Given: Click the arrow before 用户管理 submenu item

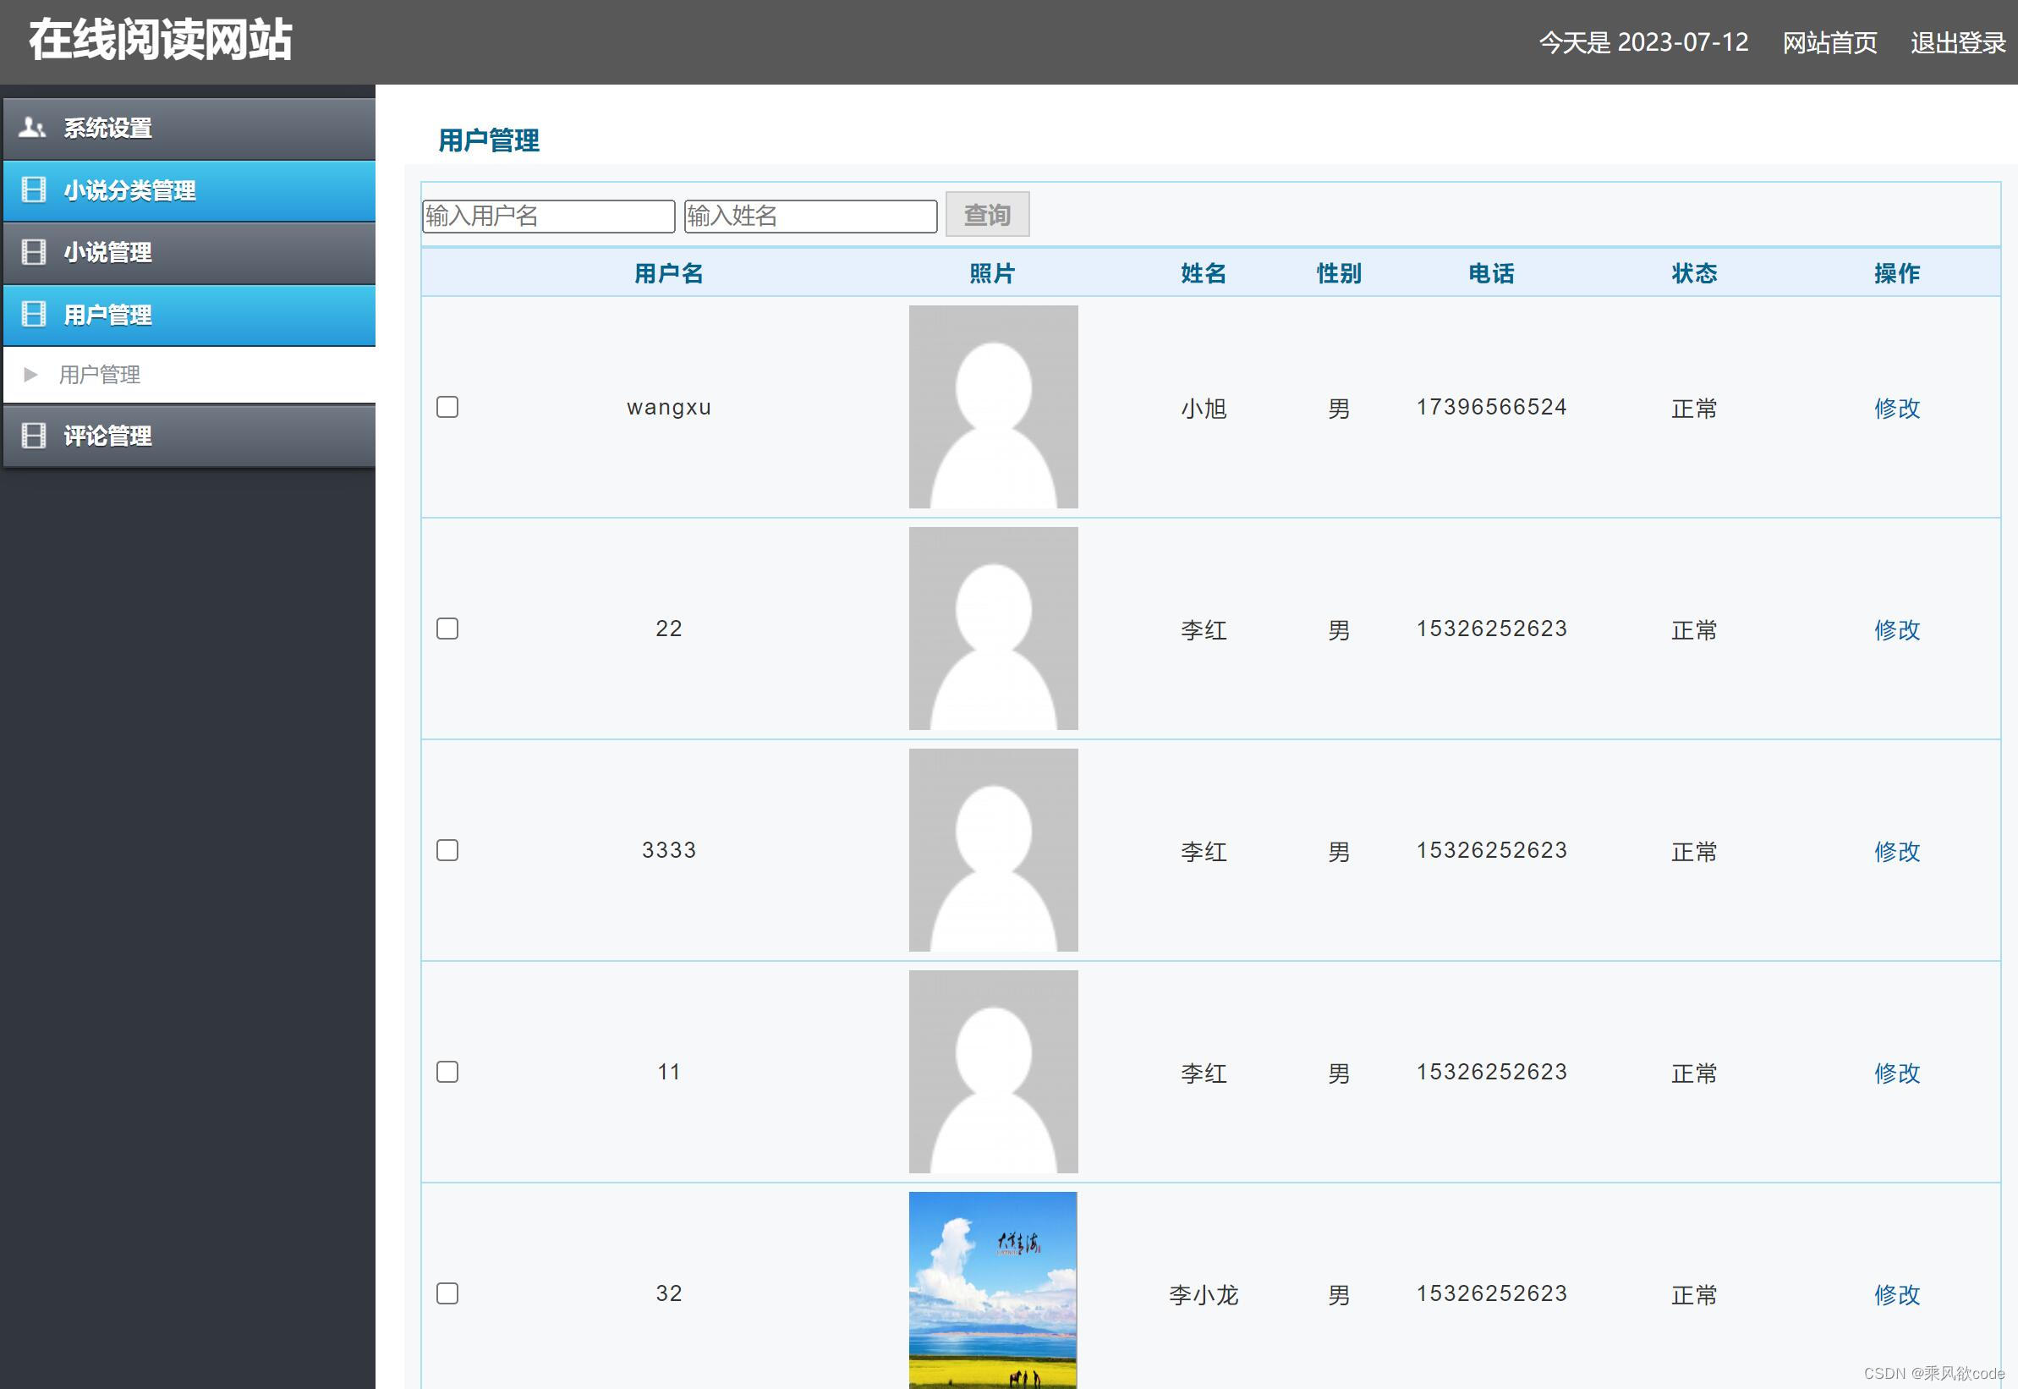Looking at the screenshot, I should [30, 375].
